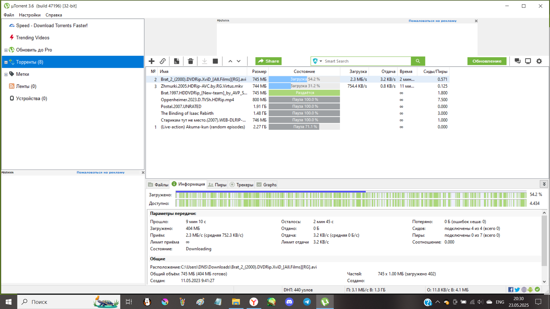Open Speed - Download Torrents Faster item
The image size is (550, 309).
52,25
